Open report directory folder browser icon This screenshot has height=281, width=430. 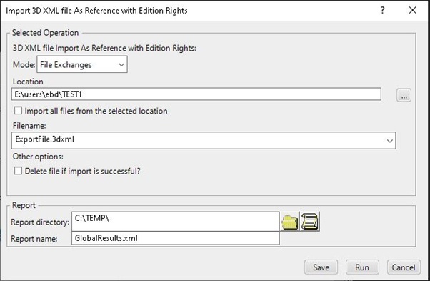(x=289, y=222)
